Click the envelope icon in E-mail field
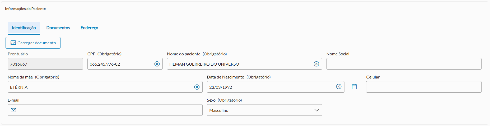Screen dimensions: 490x126 point(14,110)
